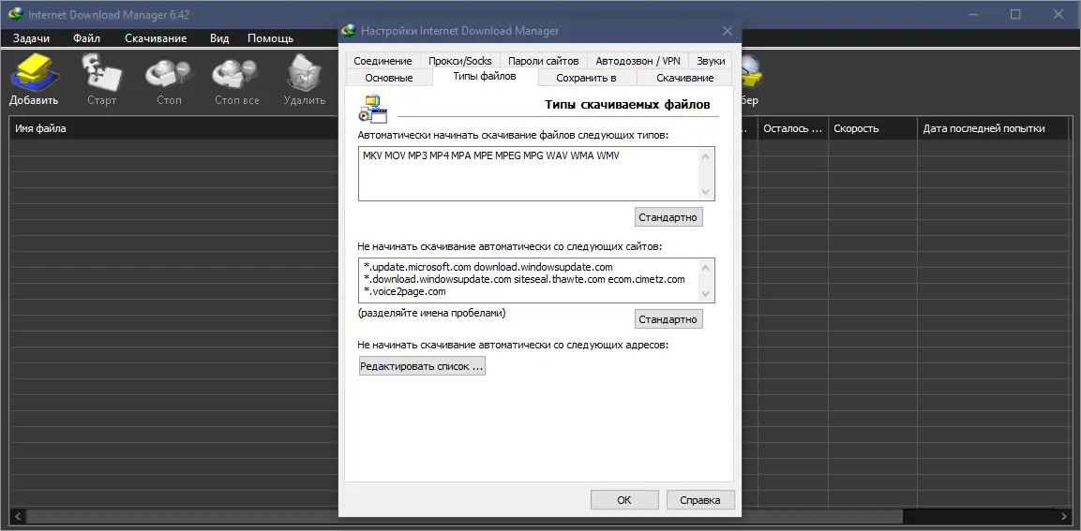Image resolution: width=1081 pixels, height=531 pixels.
Task: Click scroll-up arrow in file types box
Action: [706, 155]
